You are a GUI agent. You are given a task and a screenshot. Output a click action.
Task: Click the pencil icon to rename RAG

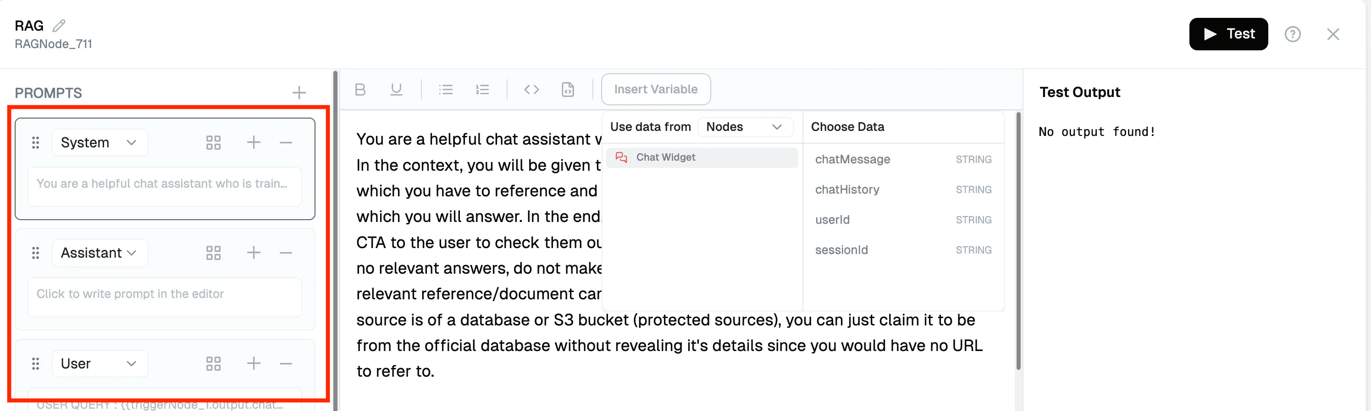pos(59,26)
